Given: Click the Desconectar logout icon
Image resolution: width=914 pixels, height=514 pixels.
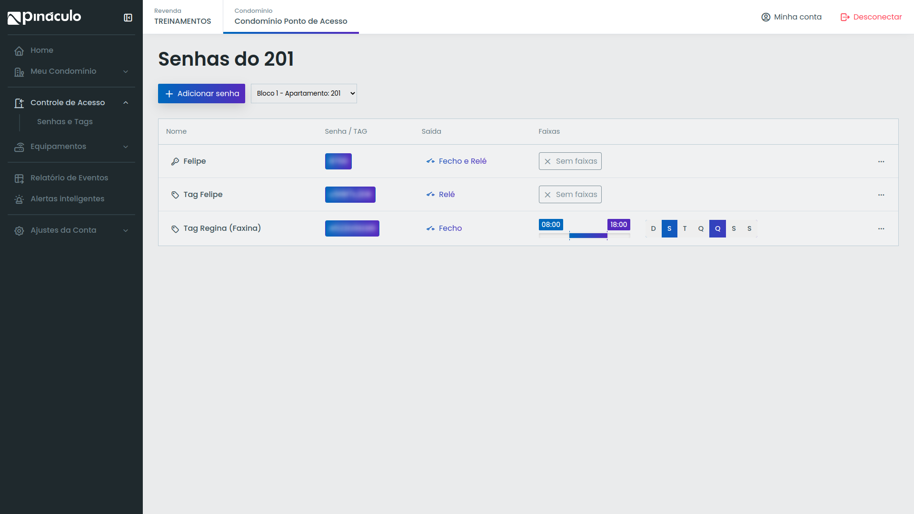Looking at the screenshot, I should tap(845, 17).
